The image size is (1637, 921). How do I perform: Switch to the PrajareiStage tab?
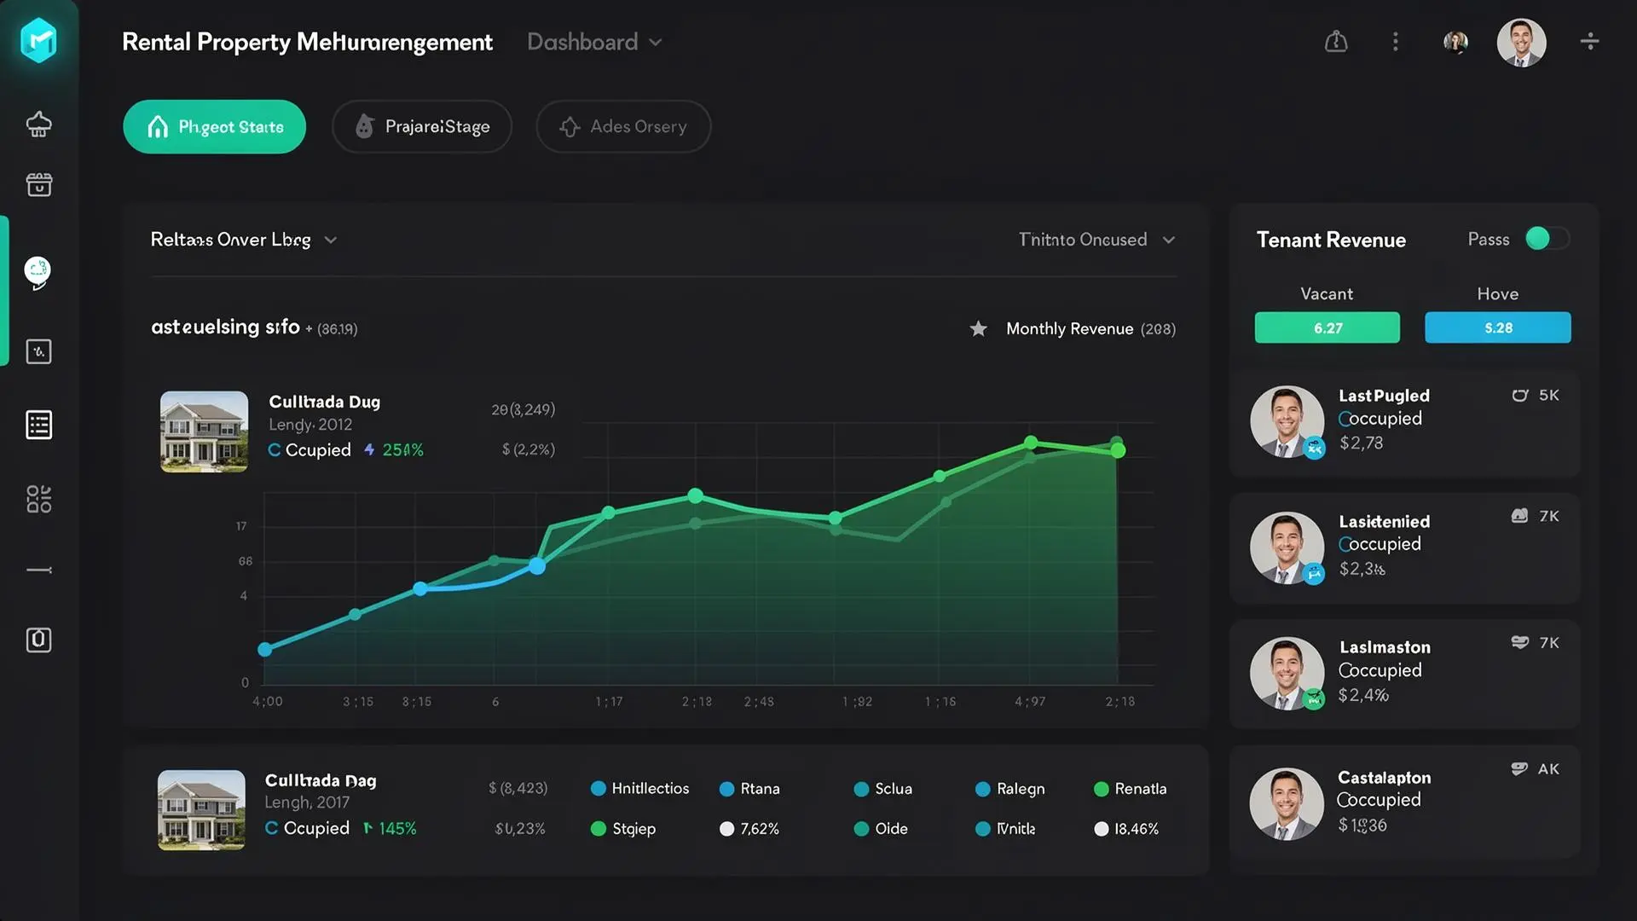(421, 127)
